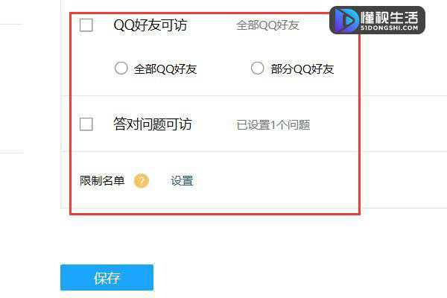Click the 51DONGSHI.COM watermark text

click(389, 28)
